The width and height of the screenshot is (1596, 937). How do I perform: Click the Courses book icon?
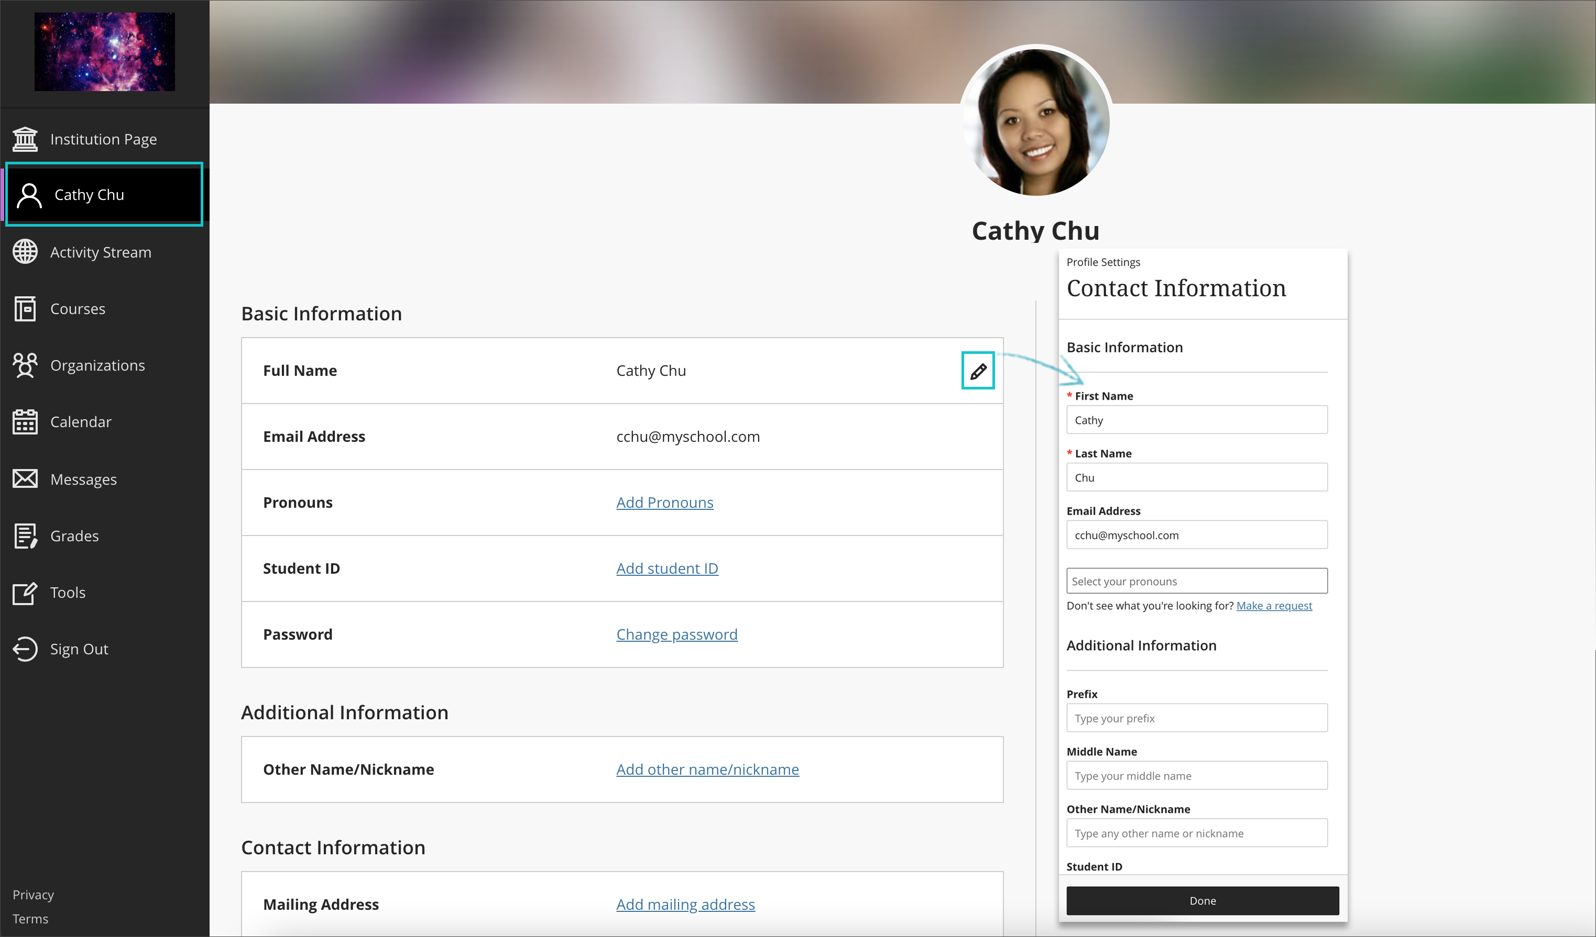25,309
